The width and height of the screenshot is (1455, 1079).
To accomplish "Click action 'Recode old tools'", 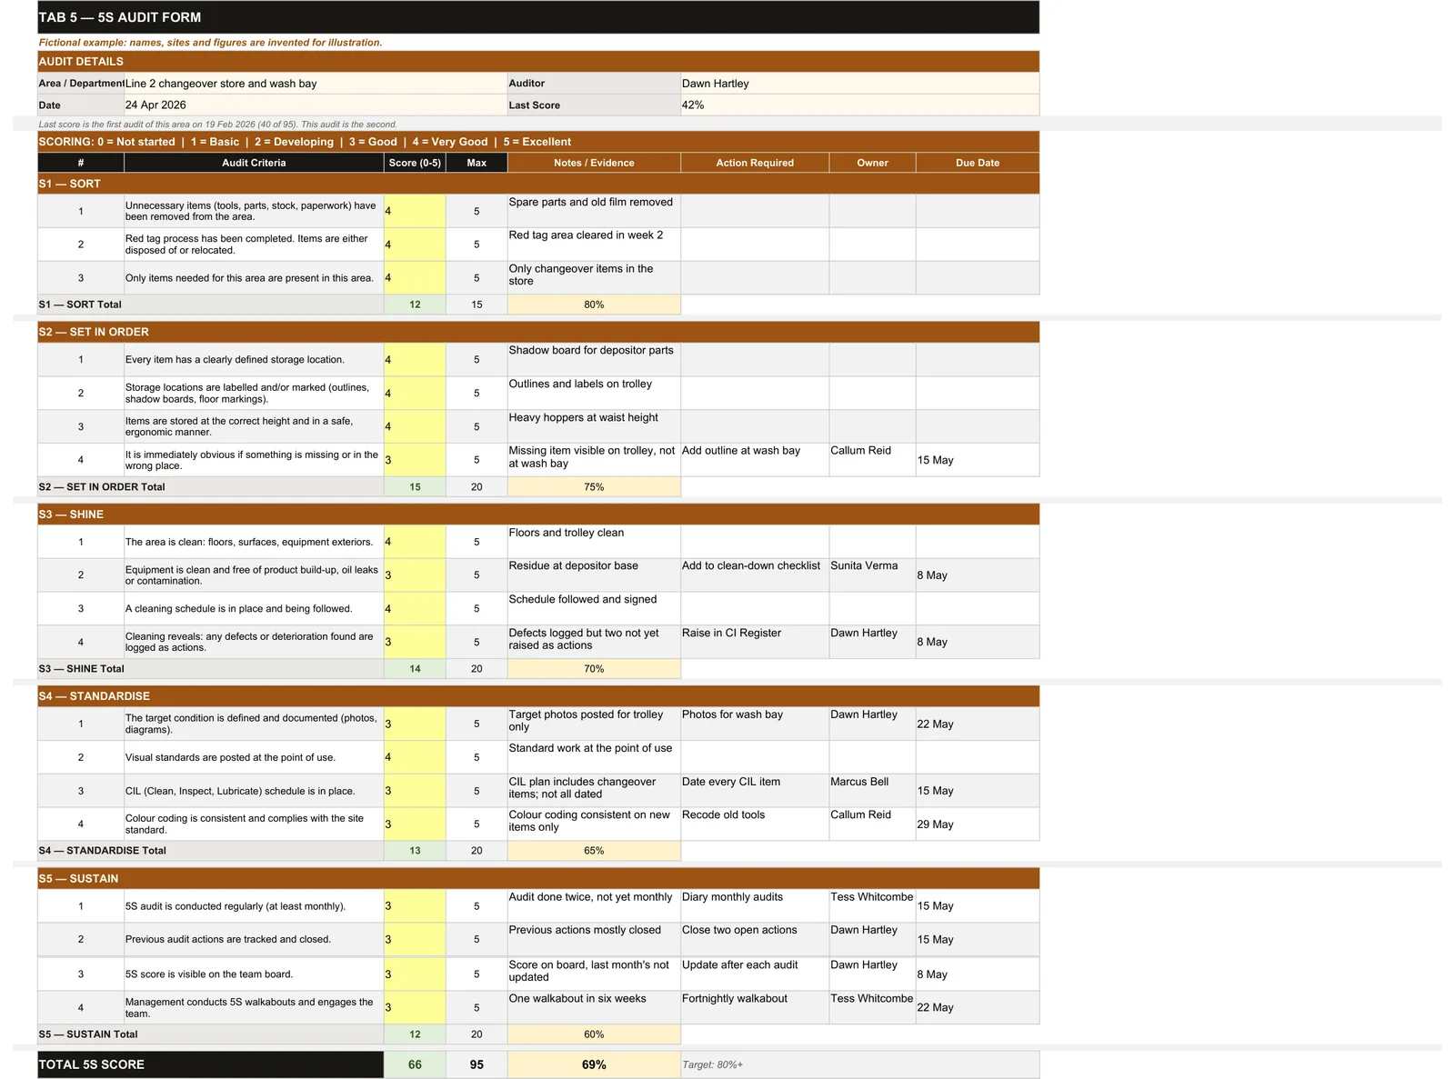I will (x=755, y=824).
